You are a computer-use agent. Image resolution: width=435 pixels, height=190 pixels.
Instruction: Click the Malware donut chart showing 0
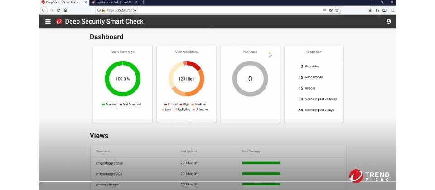coord(250,79)
